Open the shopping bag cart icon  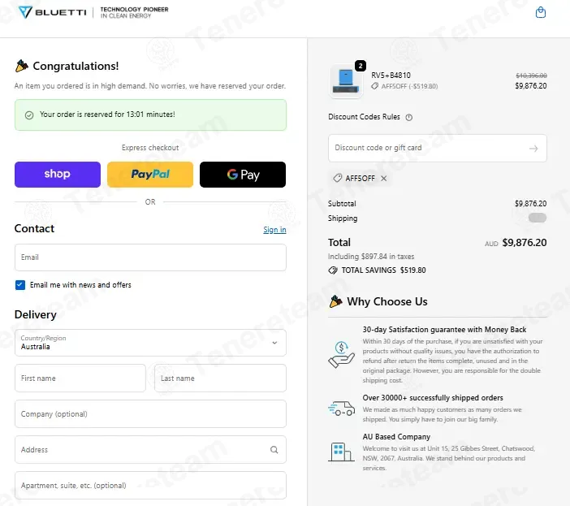pyautogui.click(x=541, y=12)
